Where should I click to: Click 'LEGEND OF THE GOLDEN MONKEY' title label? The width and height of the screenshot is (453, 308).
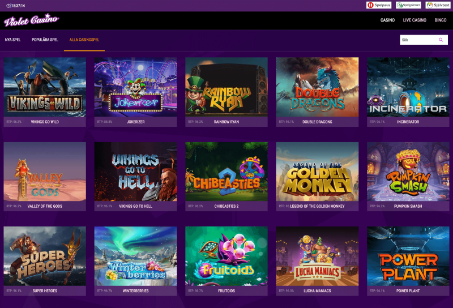[317, 206]
